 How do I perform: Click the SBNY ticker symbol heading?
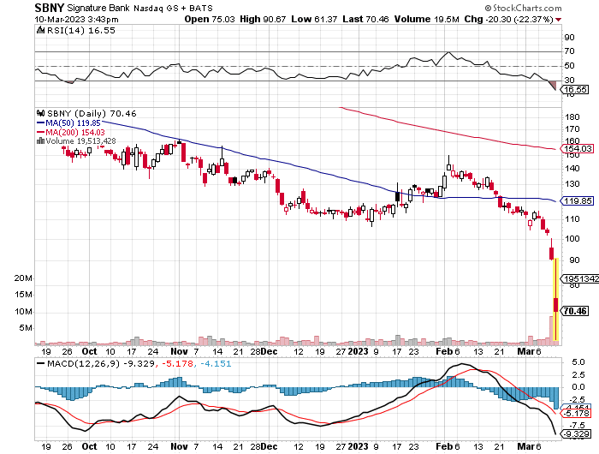(50, 8)
